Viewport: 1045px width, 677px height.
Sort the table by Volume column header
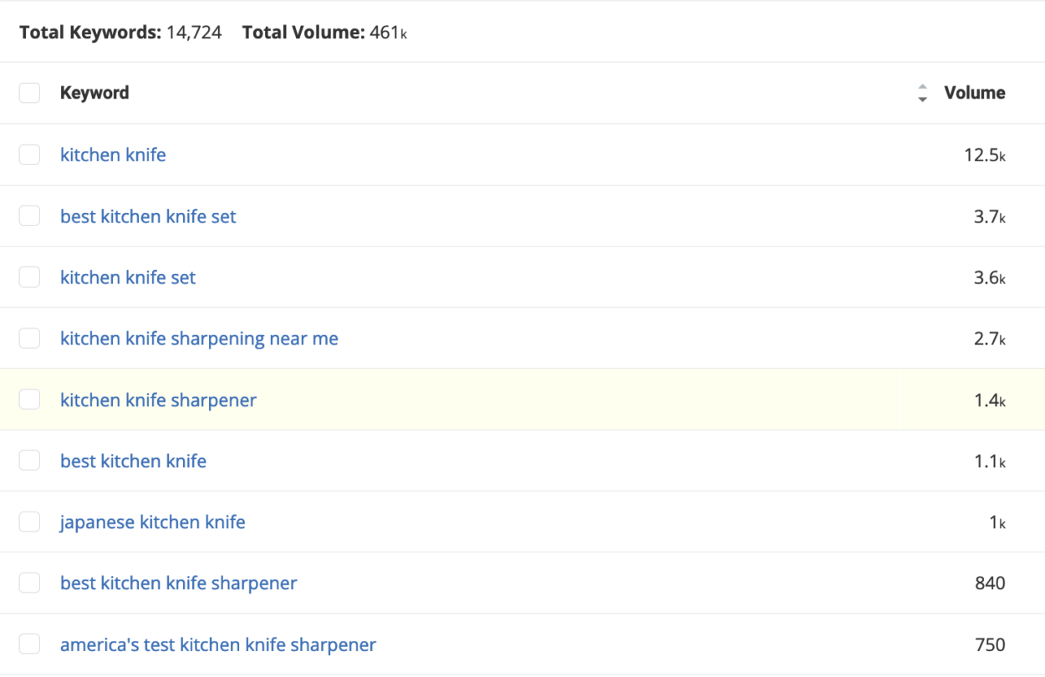[x=974, y=93]
